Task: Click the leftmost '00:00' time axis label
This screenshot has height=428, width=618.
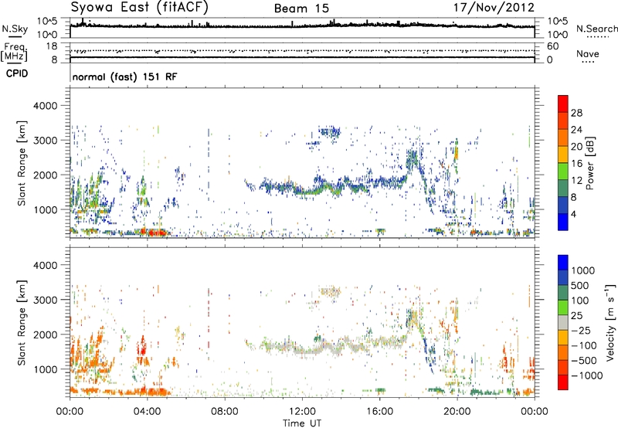Action: coord(70,412)
